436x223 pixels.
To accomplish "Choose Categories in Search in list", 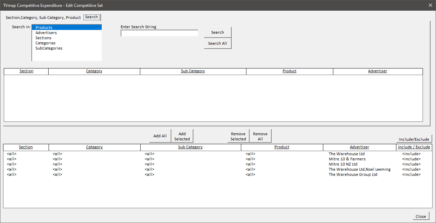I will click(67, 43).
